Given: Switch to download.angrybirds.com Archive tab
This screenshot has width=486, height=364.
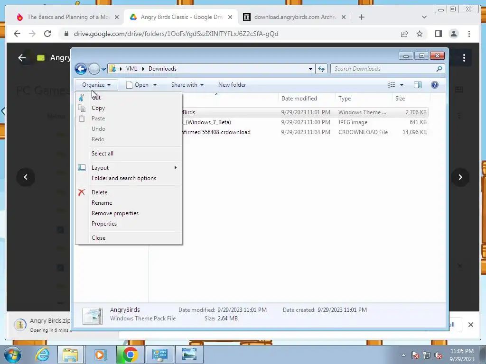Looking at the screenshot, I should (294, 17).
